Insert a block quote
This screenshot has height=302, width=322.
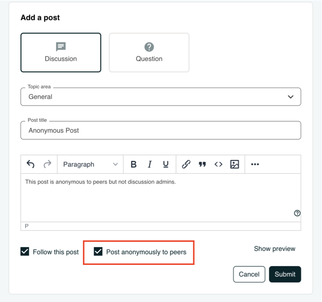pyautogui.click(x=202, y=165)
